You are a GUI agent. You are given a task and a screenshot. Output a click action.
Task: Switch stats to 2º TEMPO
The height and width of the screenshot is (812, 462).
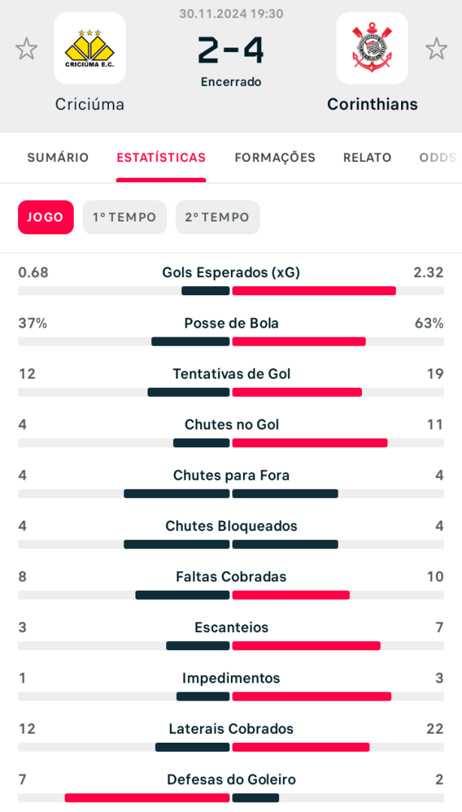(217, 217)
